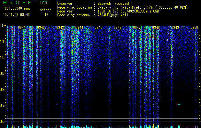201x128 pixels.
Task: Select the name Masayuki Kobayashi
Action: (115, 4)
